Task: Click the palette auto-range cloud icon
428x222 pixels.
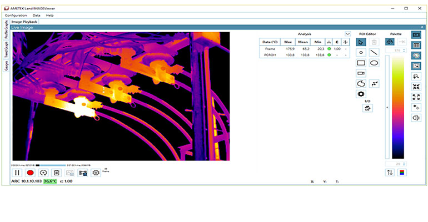Action: click(390, 42)
